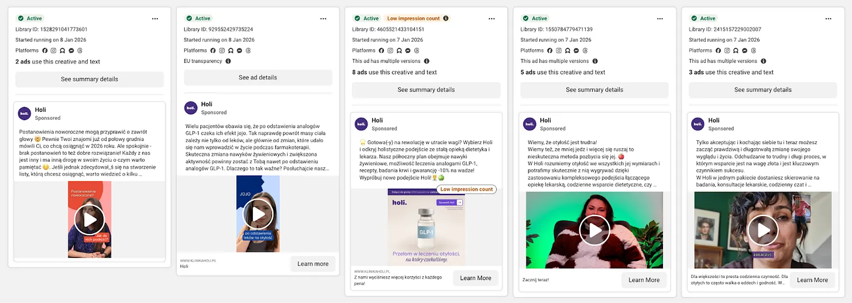The width and height of the screenshot is (852, 303).
Task: Click Instagram icon on Library ID 4605521433104151 card
Action: pos(391,51)
